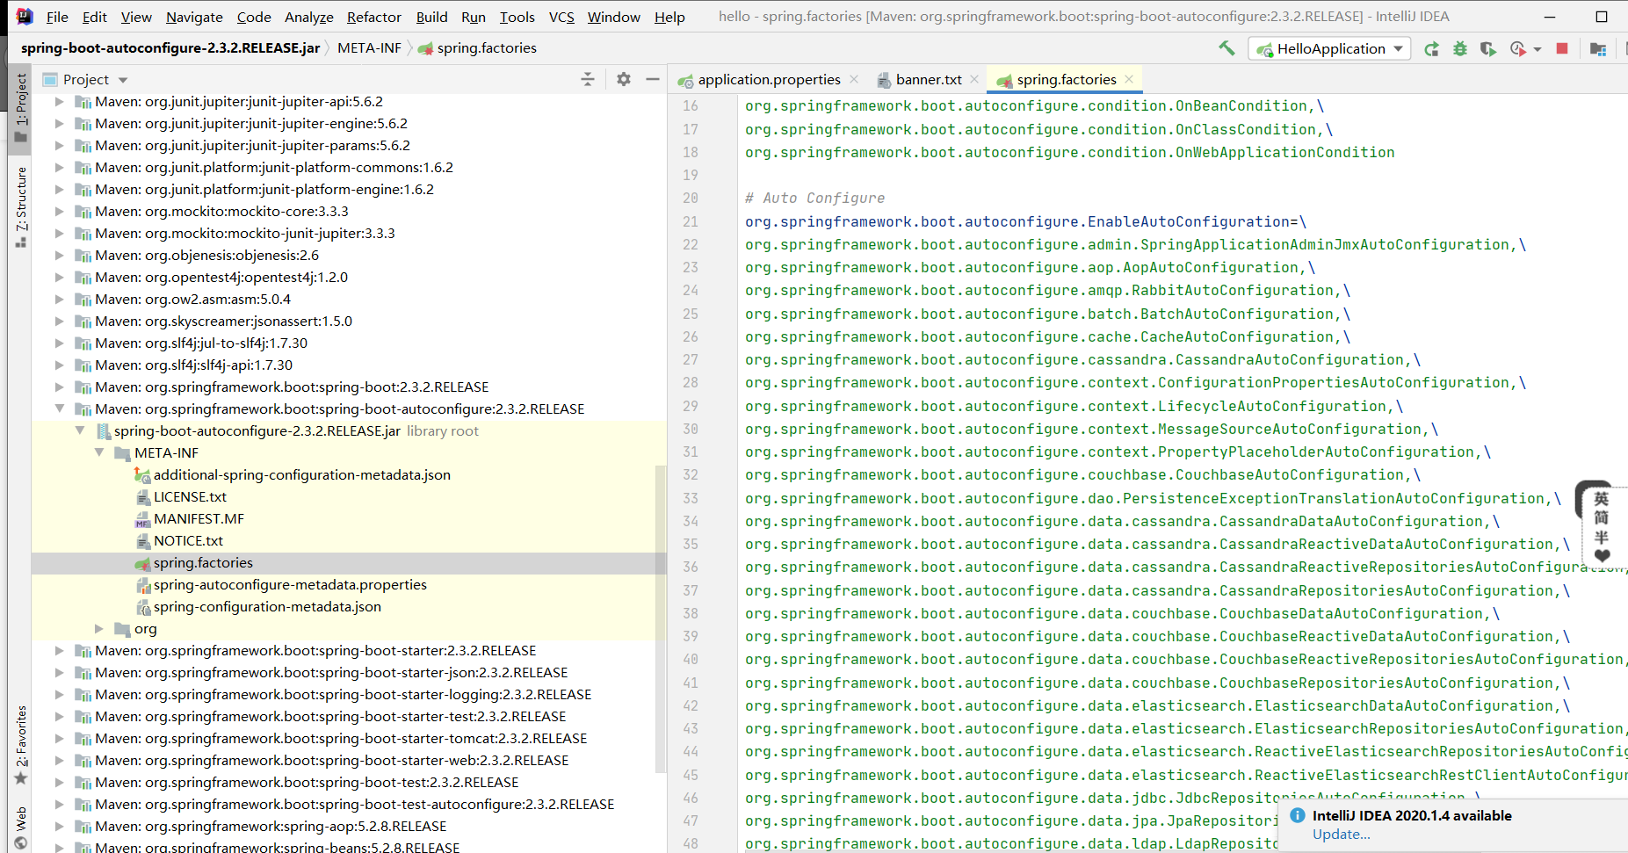Select spring-autoconfigure-metadata.properties file
The width and height of the screenshot is (1628, 853).
[x=290, y=584]
